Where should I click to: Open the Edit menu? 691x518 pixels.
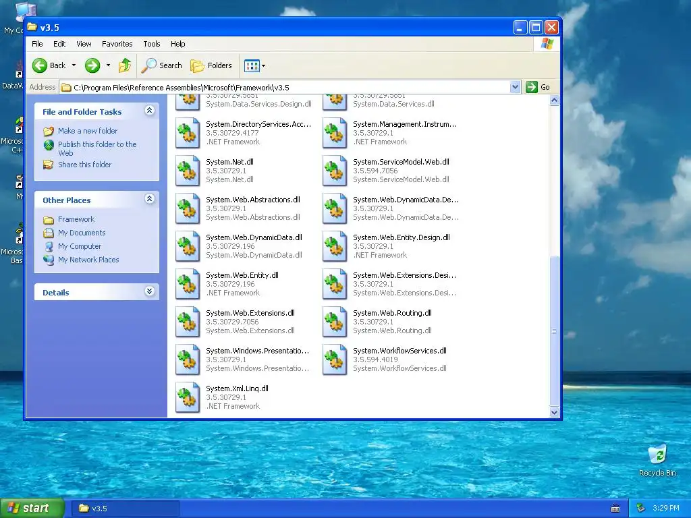pyautogui.click(x=59, y=44)
